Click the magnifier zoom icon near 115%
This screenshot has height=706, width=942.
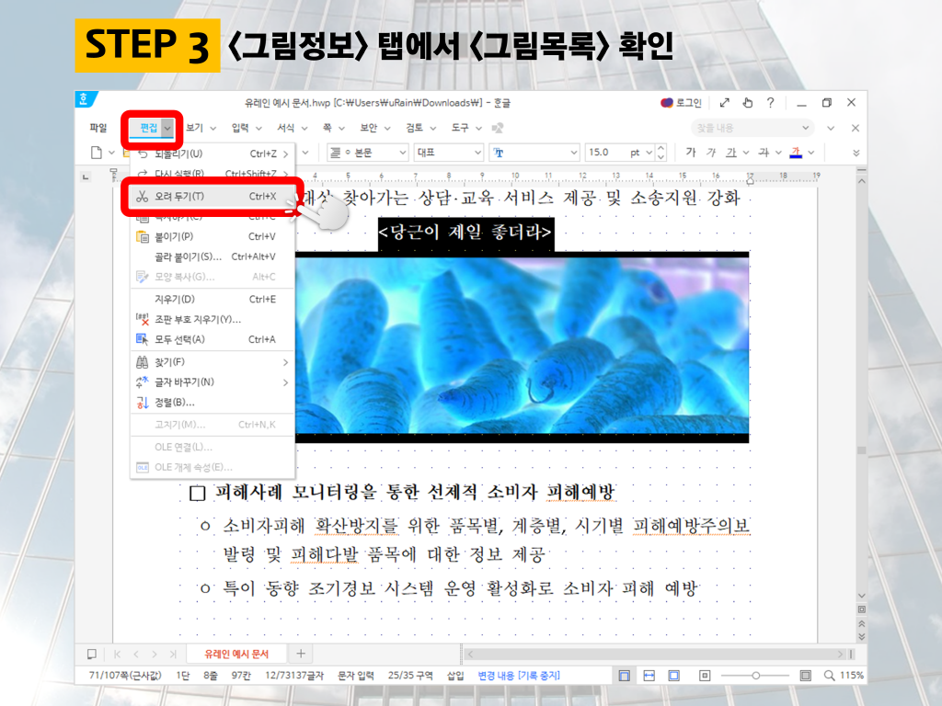point(829,676)
